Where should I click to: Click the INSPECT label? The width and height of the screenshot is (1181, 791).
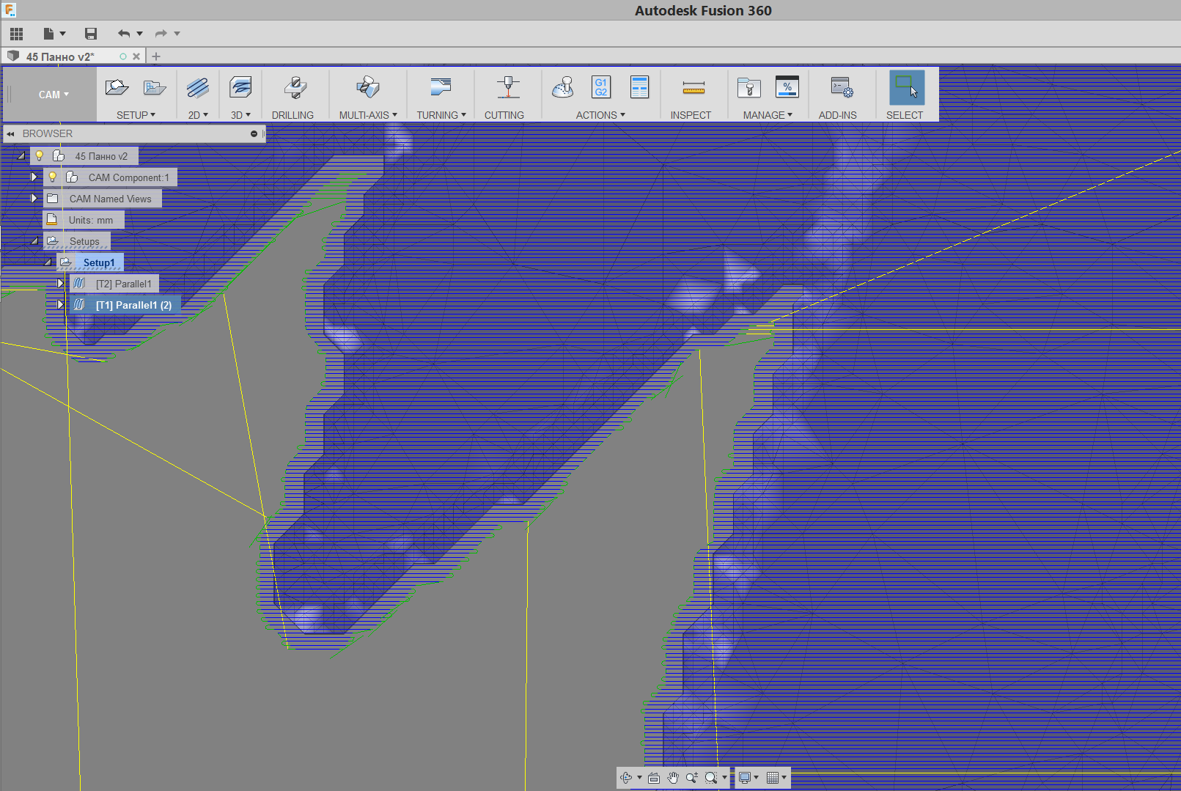click(x=691, y=115)
